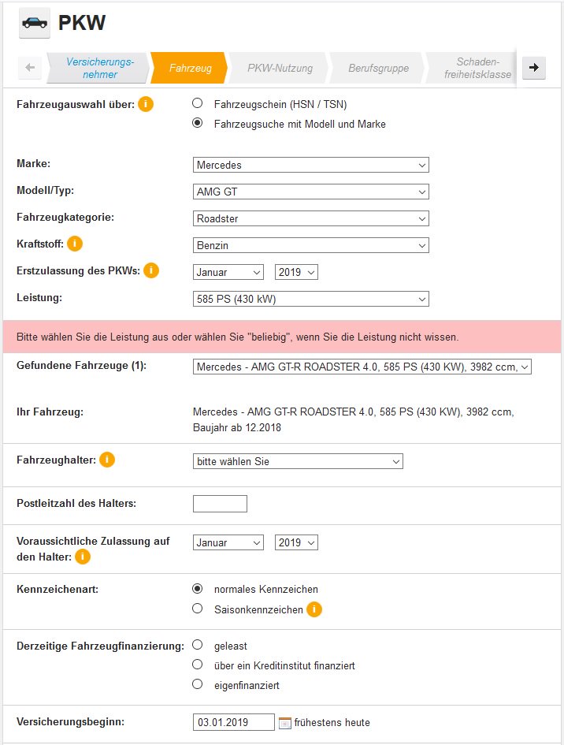Select eigenfinanziert financing option
This screenshot has height=745, width=564.
coord(198,684)
